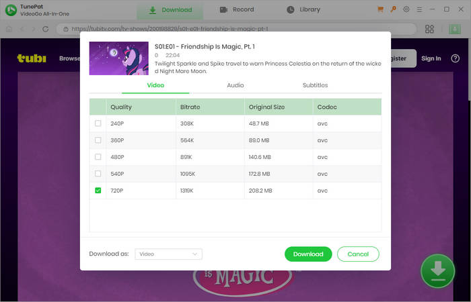Click the TunePat app logo

11,10
